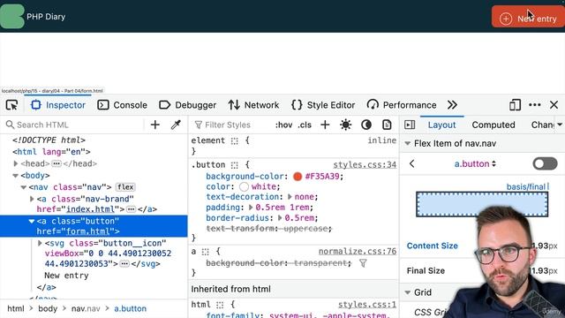Expand the padding shorthand value
565x318 pixels.
[x=251, y=208]
